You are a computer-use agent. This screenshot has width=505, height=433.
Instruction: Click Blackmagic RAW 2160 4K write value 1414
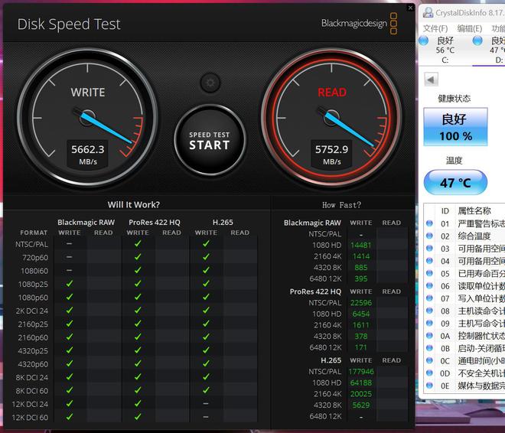(361, 256)
